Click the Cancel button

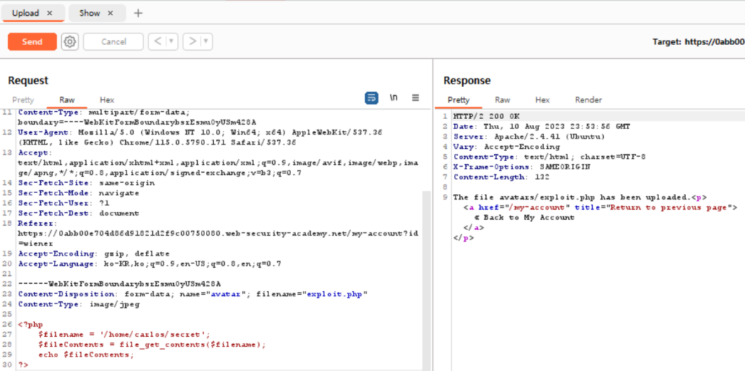113,42
